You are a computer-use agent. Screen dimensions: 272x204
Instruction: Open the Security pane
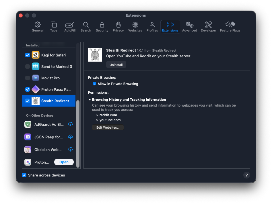tap(102, 27)
